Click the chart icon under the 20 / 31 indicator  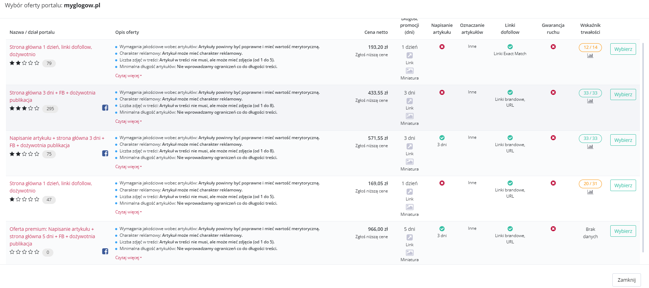(x=590, y=192)
